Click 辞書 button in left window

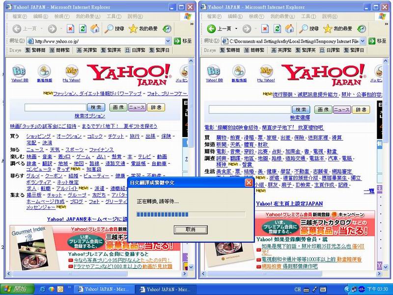point(156,108)
